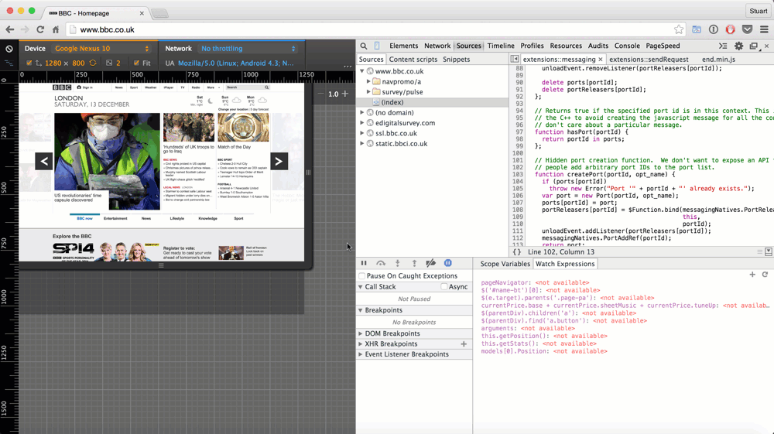Open the Timeline panel
This screenshot has width=774, height=434.
click(501, 46)
